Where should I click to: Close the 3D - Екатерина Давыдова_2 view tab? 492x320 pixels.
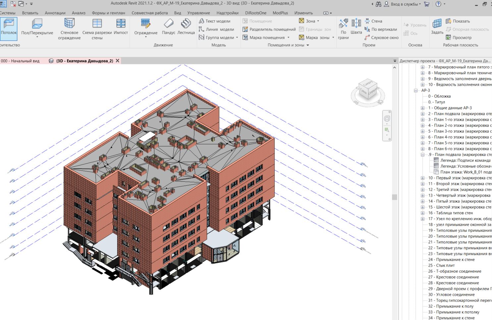pyautogui.click(x=118, y=61)
